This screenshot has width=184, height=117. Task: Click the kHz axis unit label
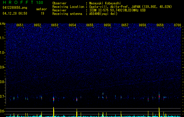[3, 24]
